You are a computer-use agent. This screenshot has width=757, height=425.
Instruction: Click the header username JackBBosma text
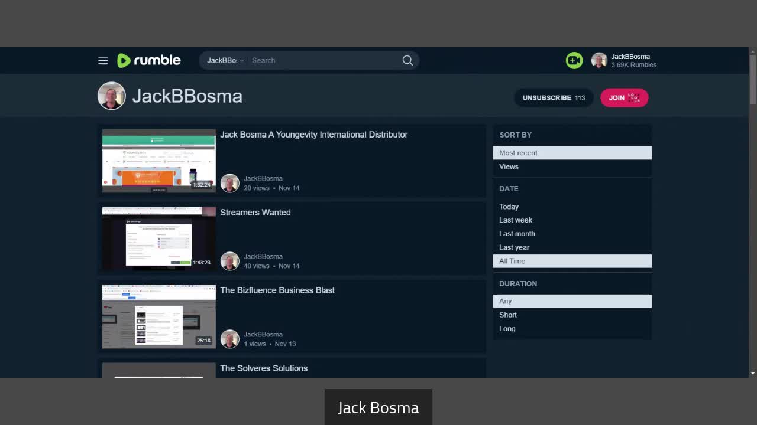point(630,57)
